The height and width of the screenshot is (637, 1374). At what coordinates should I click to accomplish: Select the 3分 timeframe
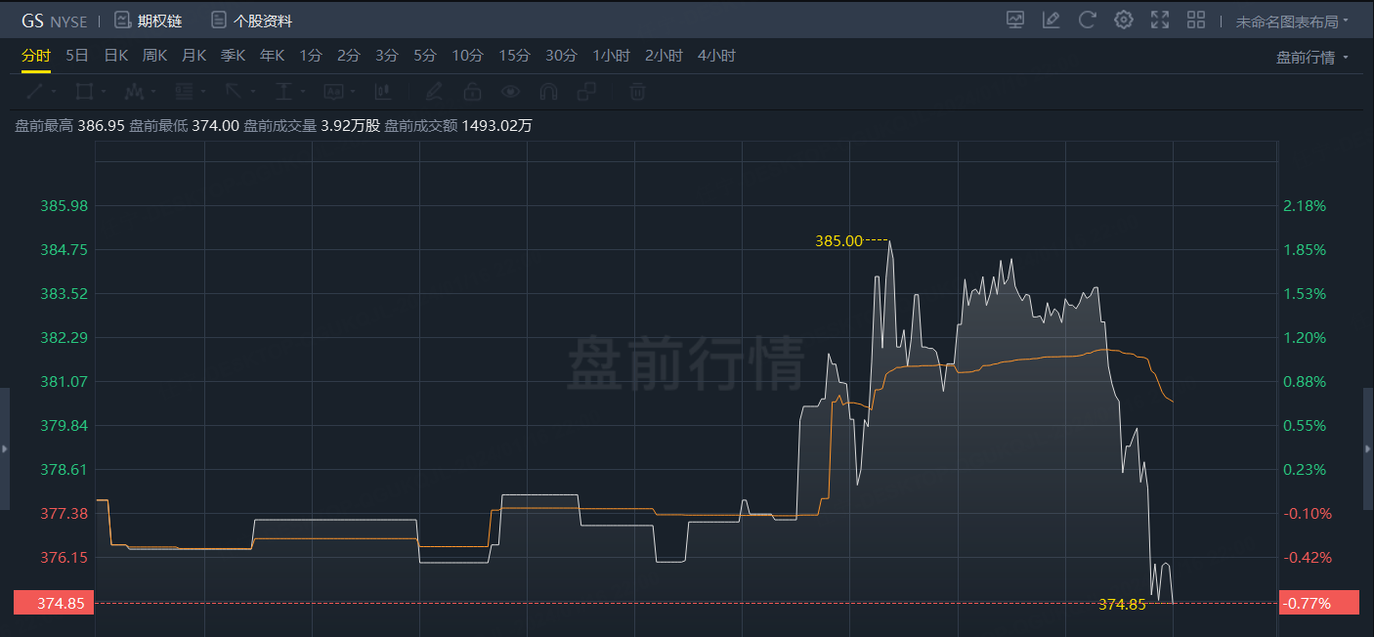[x=387, y=56]
